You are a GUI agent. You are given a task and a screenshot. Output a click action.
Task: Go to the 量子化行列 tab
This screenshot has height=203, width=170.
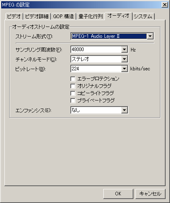[x=91, y=16]
